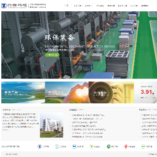Open the green P-icon subsidiary link

pyautogui.click(x=95, y=147)
